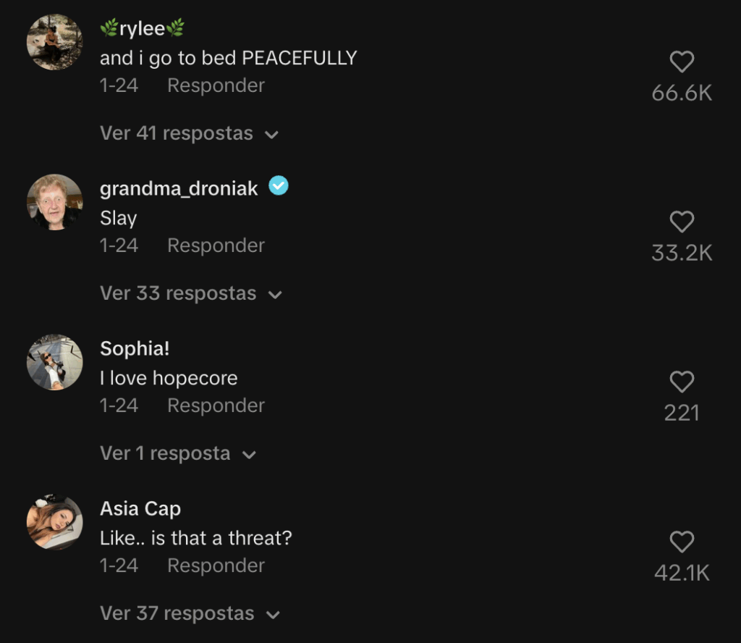Viewport: 741px width, 643px height.
Task: Like Sophia's hopecore comment
Action: [682, 382]
